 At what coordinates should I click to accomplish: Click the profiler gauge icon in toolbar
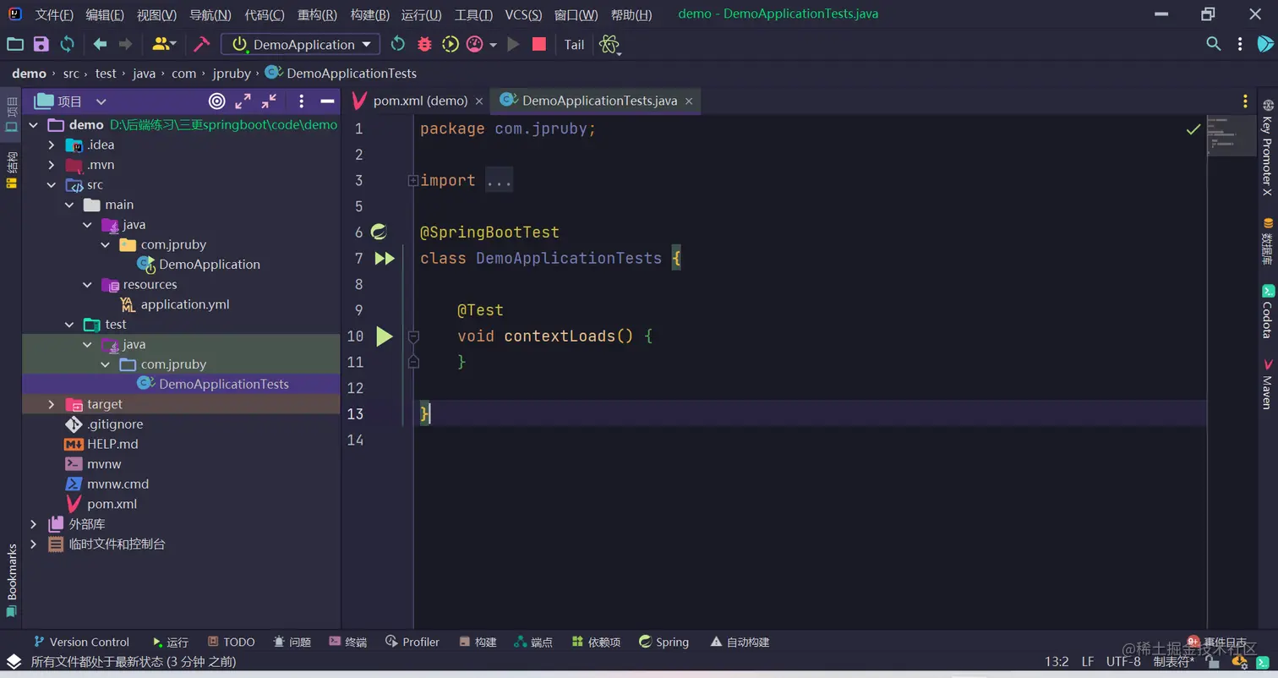pos(474,44)
